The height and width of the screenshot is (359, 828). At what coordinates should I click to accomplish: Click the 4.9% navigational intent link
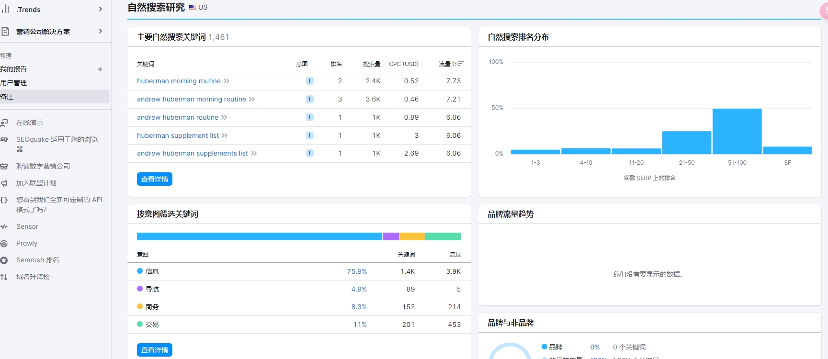click(x=359, y=289)
